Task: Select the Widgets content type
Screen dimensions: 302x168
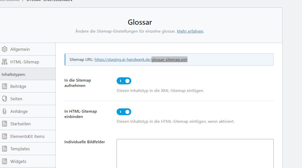Action: click(x=18, y=161)
